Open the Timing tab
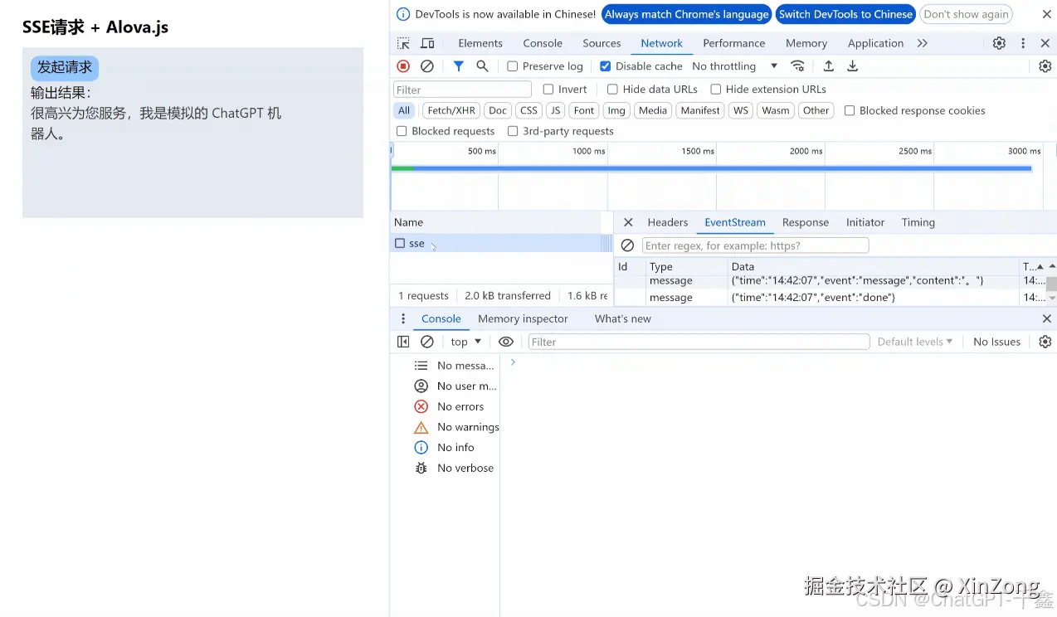The image size is (1057, 617). point(918,222)
